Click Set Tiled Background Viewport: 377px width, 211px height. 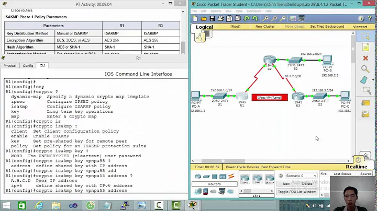pyautogui.click(x=327, y=26)
